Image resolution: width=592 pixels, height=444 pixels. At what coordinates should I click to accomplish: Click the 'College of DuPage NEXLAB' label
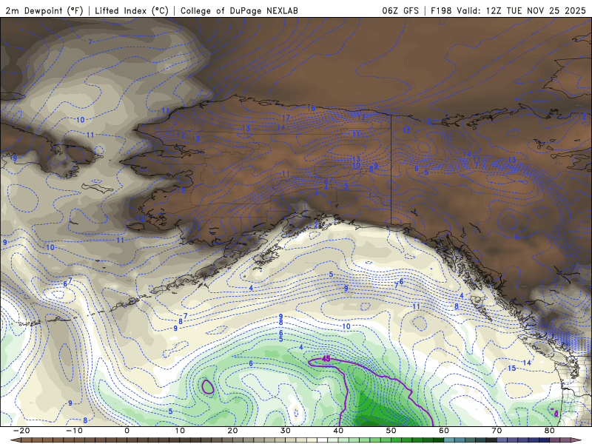click(239, 10)
